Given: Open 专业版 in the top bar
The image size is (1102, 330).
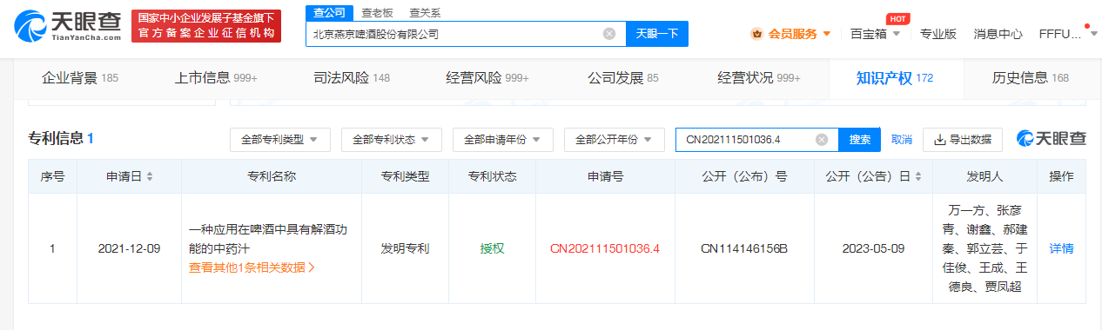Looking at the screenshot, I should point(938,34).
